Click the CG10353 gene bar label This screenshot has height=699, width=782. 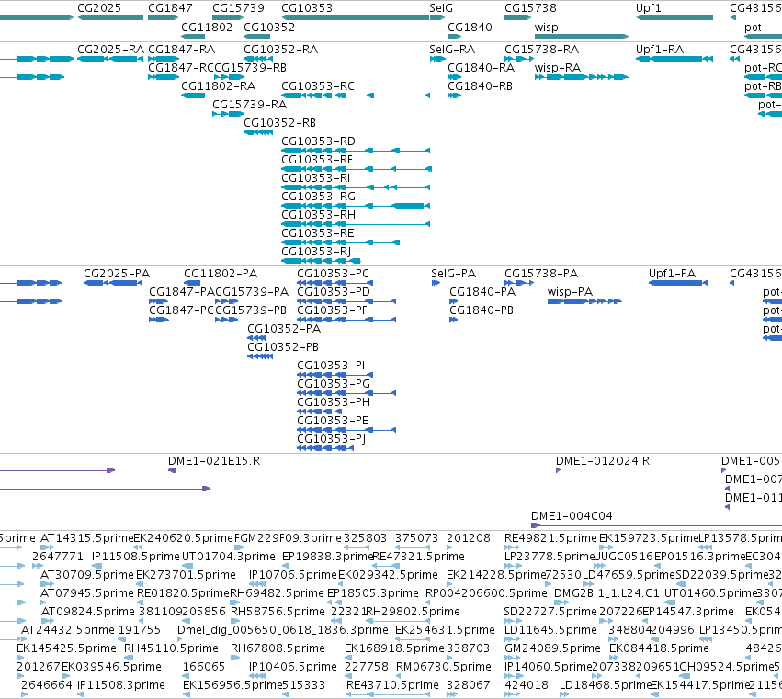[x=307, y=8]
